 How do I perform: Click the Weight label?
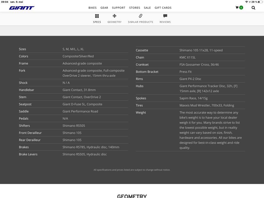point(141,112)
